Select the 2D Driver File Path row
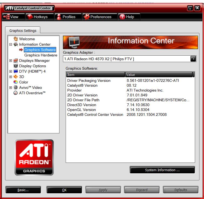The height and width of the screenshot is (199, 204). click(130, 100)
